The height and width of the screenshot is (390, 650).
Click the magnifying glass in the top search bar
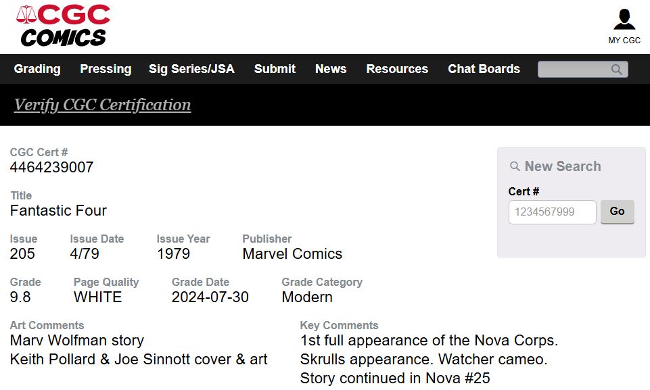click(616, 69)
